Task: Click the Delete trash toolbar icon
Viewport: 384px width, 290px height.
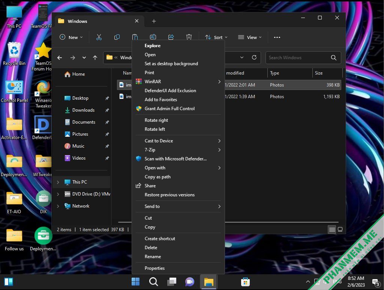Action: pyautogui.click(x=189, y=37)
